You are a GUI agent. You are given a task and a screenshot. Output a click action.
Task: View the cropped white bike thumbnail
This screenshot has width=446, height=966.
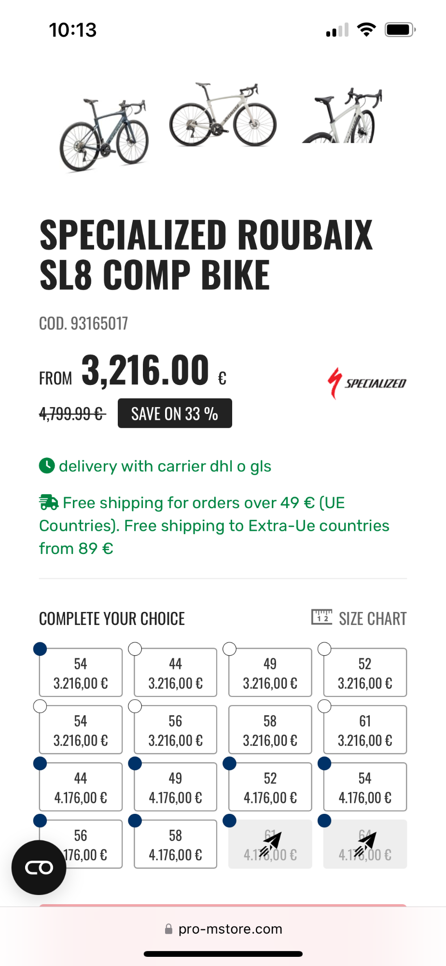click(x=342, y=116)
